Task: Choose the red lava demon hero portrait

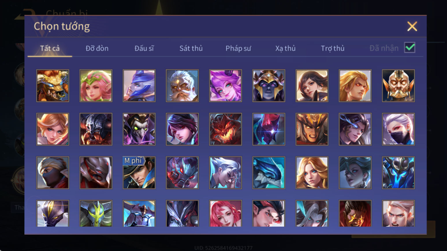Action: pos(226,129)
